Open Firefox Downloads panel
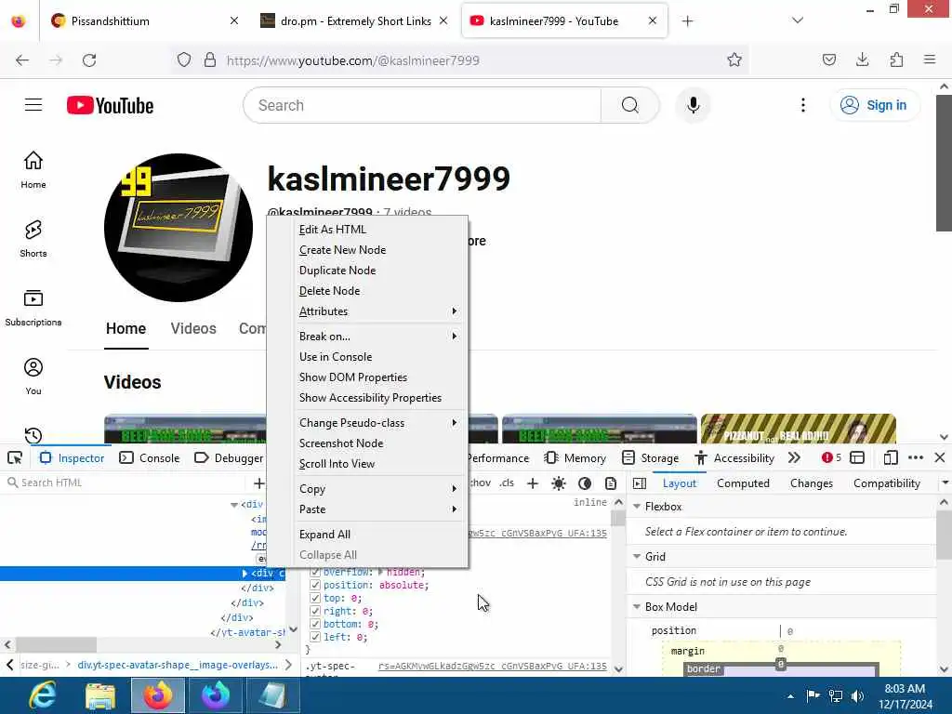This screenshot has height=714, width=952. coord(862,59)
